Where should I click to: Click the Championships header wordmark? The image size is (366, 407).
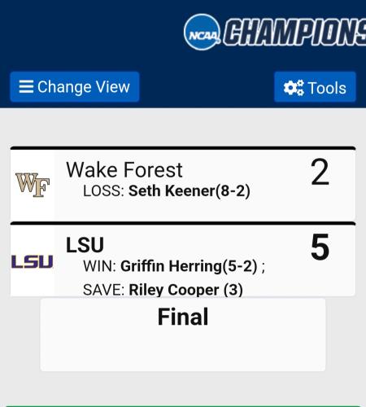click(x=294, y=32)
